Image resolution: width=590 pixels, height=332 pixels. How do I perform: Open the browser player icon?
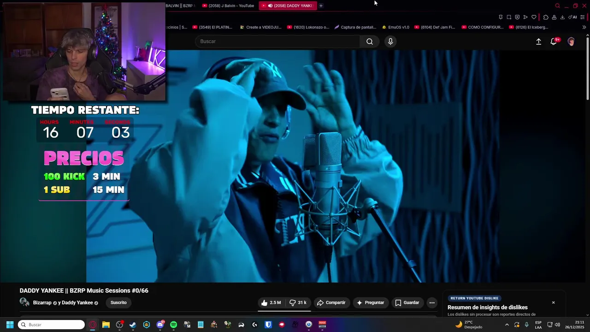point(525,17)
